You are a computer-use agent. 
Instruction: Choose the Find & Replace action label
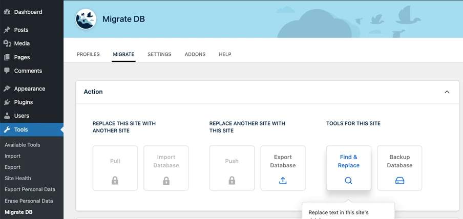point(348,161)
